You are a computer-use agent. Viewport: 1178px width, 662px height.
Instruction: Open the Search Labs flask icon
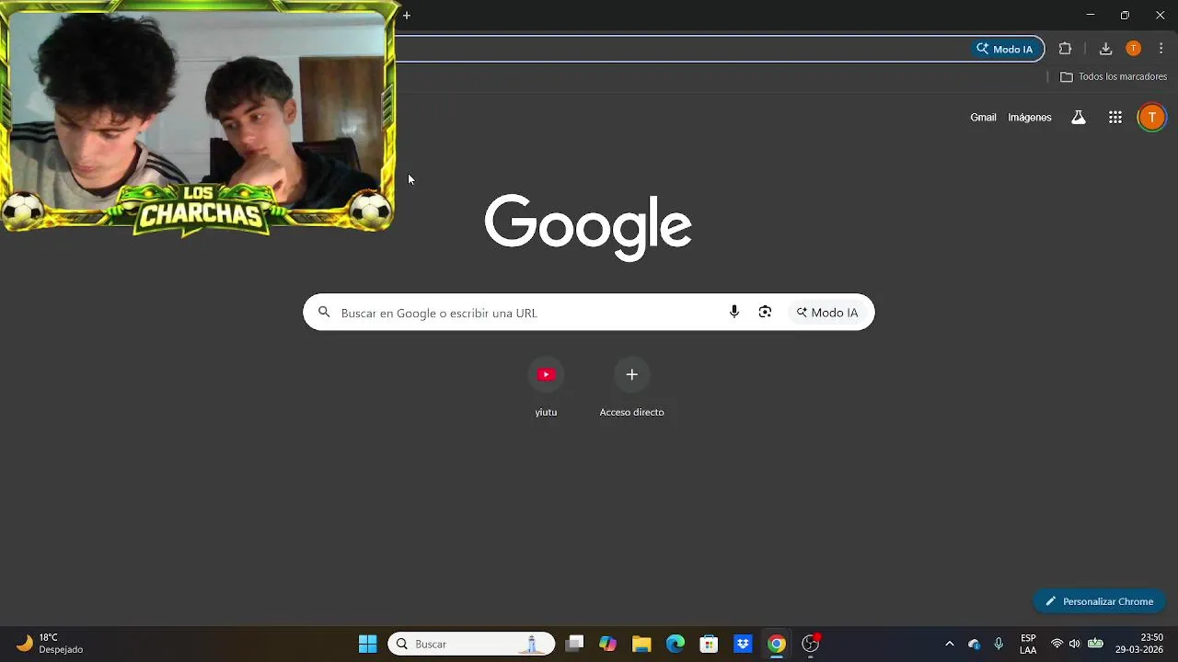click(1078, 118)
